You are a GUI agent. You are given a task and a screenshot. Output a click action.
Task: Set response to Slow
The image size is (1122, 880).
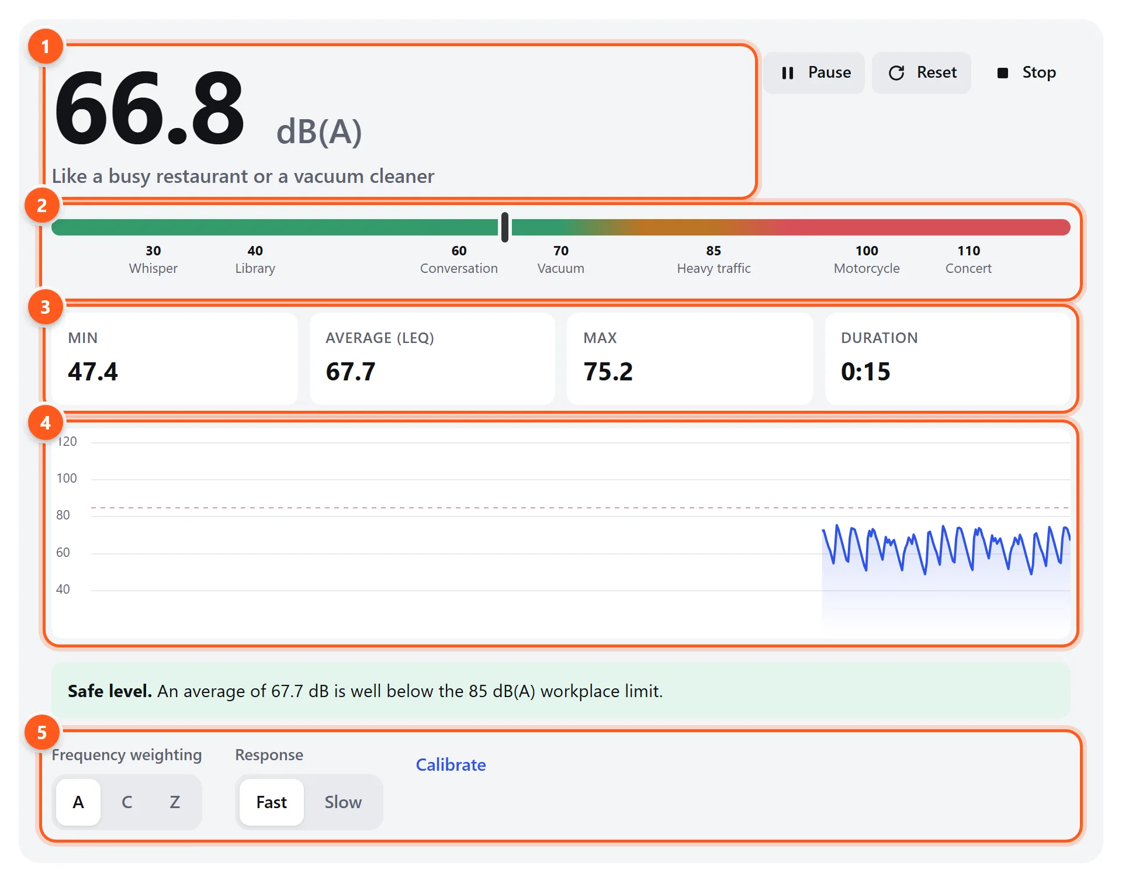coord(343,802)
